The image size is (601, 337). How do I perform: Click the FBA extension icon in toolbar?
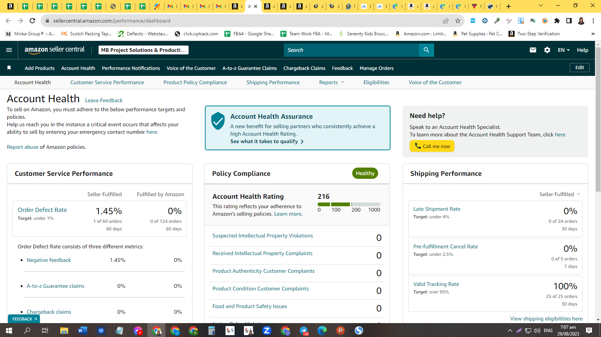[x=473, y=21]
